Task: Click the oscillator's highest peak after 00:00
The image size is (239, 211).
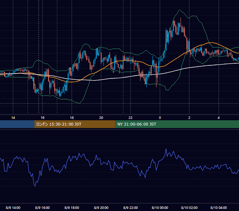Action: (166, 149)
